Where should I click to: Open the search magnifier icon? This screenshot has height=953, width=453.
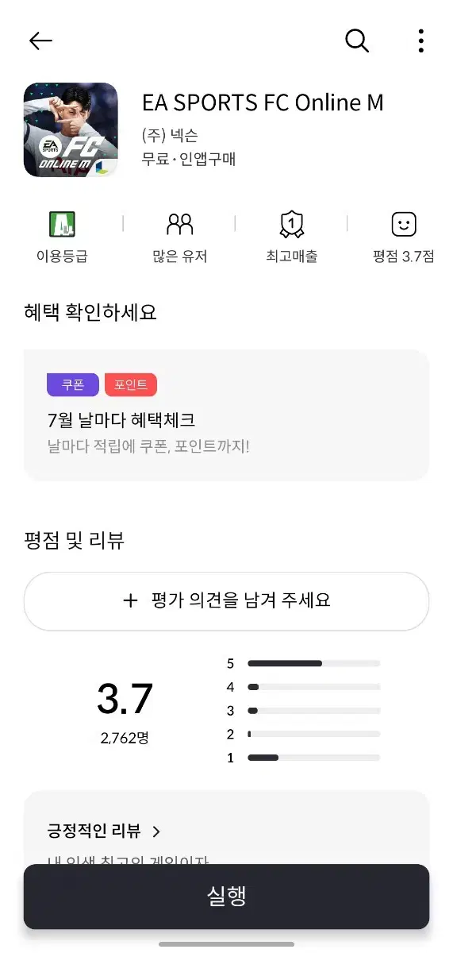point(358,41)
